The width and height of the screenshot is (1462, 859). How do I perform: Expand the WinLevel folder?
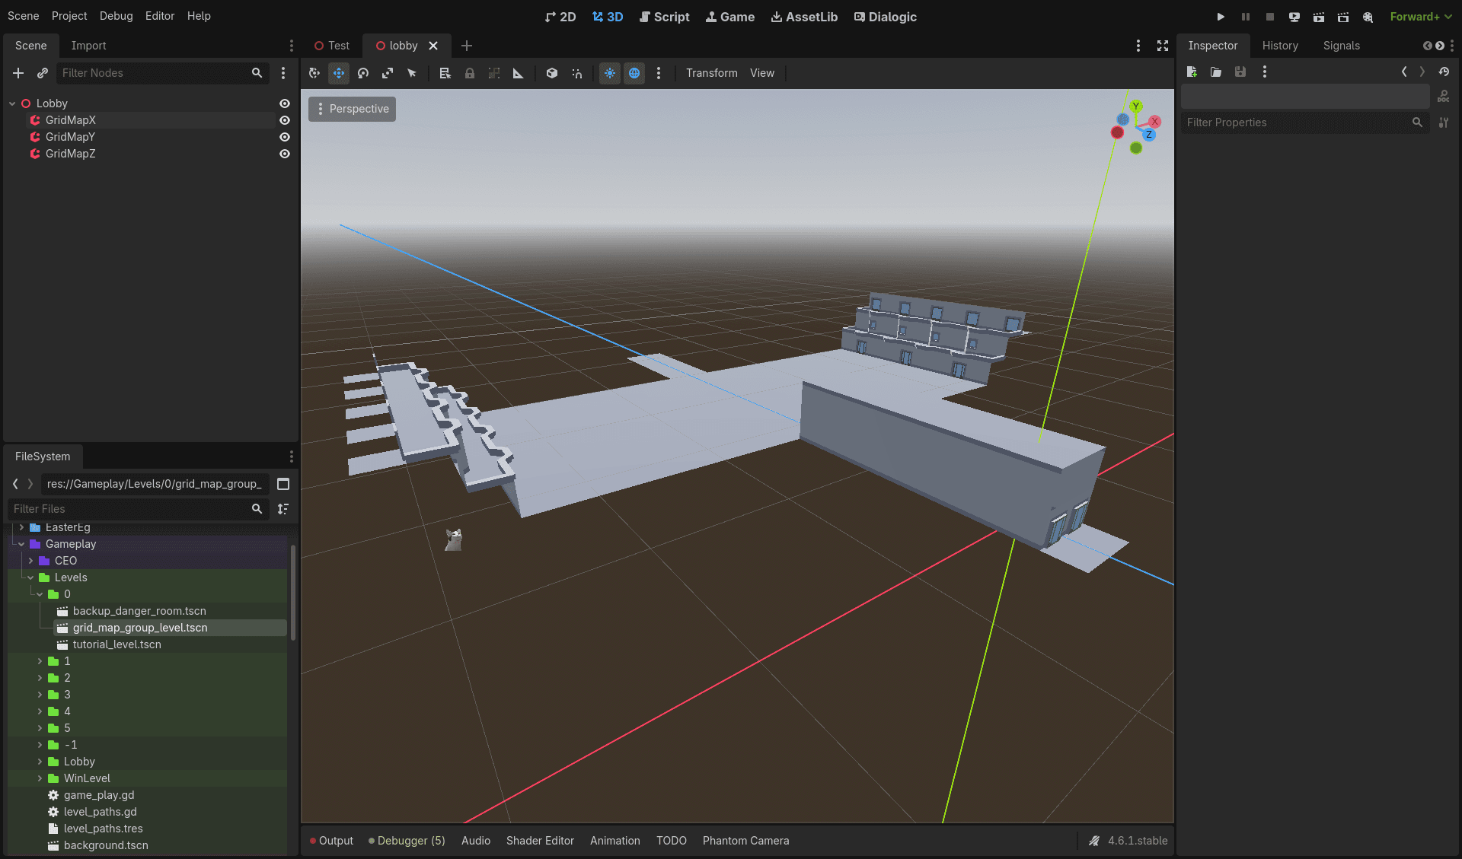40,778
